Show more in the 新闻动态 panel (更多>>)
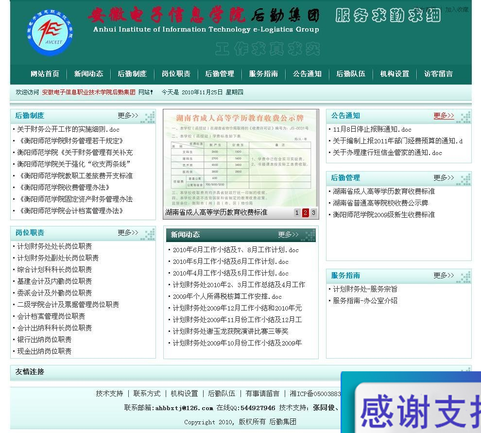The height and width of the screenshot is (433, 481). tap(288, 234)
